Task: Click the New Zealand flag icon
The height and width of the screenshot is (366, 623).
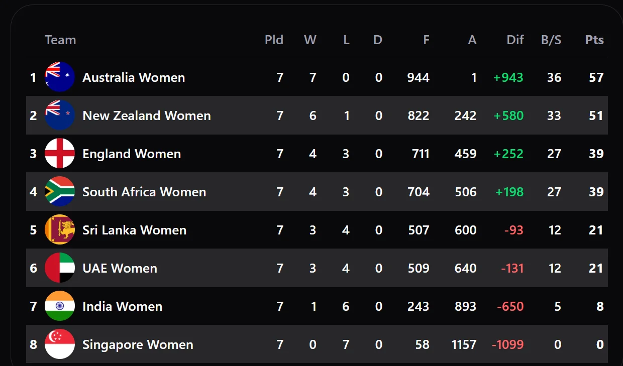Action: point(60,115)
